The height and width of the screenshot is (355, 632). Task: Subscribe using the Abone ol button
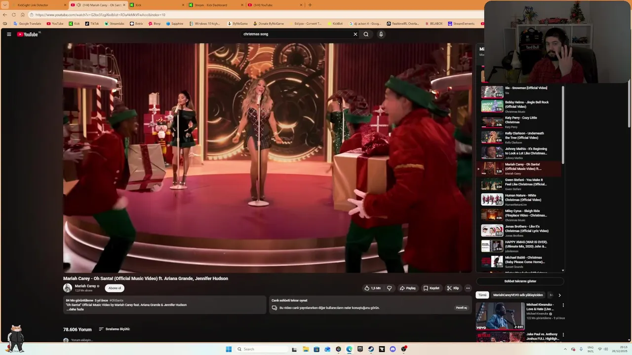pos(115,288)
